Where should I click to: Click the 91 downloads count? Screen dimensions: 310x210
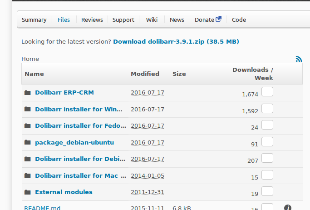click(255, 144)
